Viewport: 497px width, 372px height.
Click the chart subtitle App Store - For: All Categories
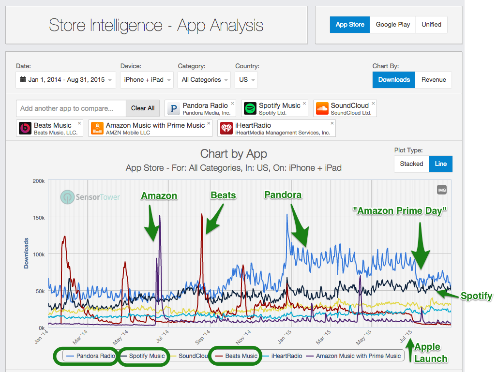click(234, 168)
